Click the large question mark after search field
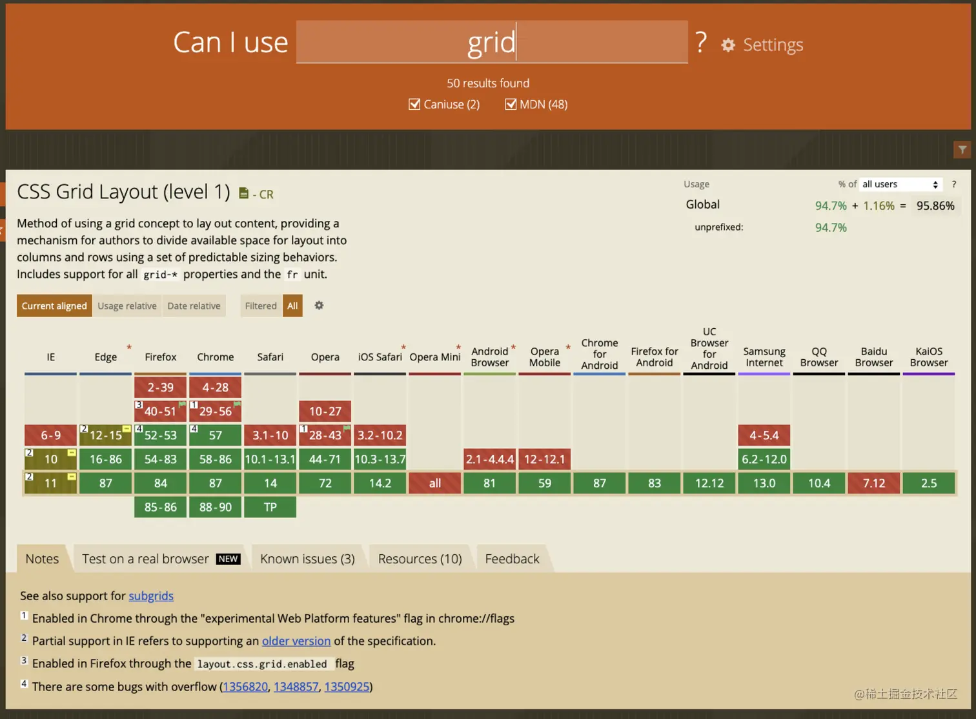Viewport: 976px width, 719px height. [x=701, y=43]
